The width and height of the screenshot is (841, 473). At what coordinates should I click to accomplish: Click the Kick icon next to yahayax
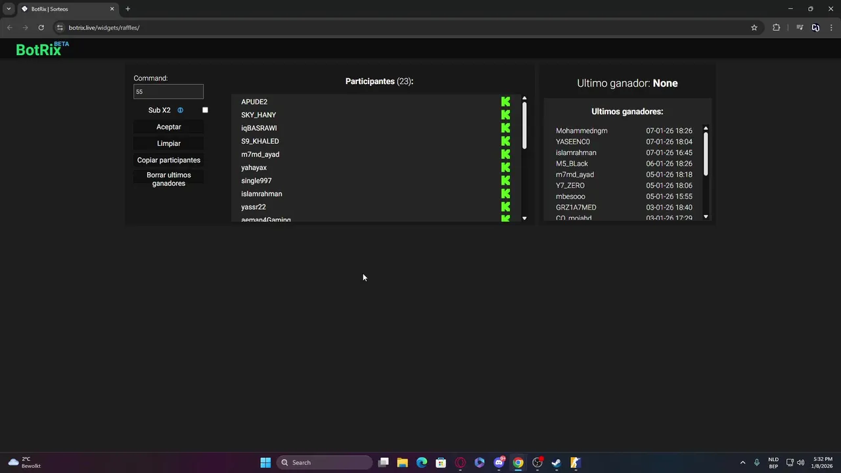point(505,168)
